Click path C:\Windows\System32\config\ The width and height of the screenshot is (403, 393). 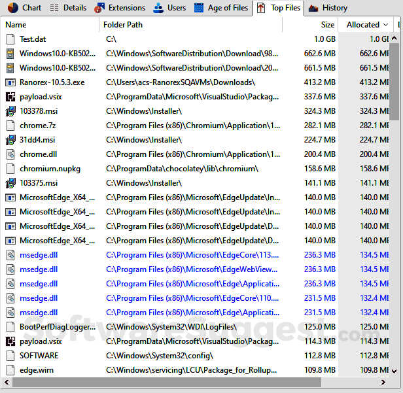(160, 356)
